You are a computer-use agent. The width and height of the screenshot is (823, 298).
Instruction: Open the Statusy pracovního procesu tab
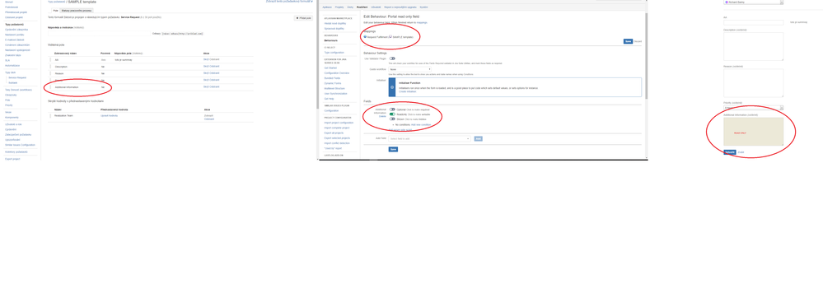77,10
